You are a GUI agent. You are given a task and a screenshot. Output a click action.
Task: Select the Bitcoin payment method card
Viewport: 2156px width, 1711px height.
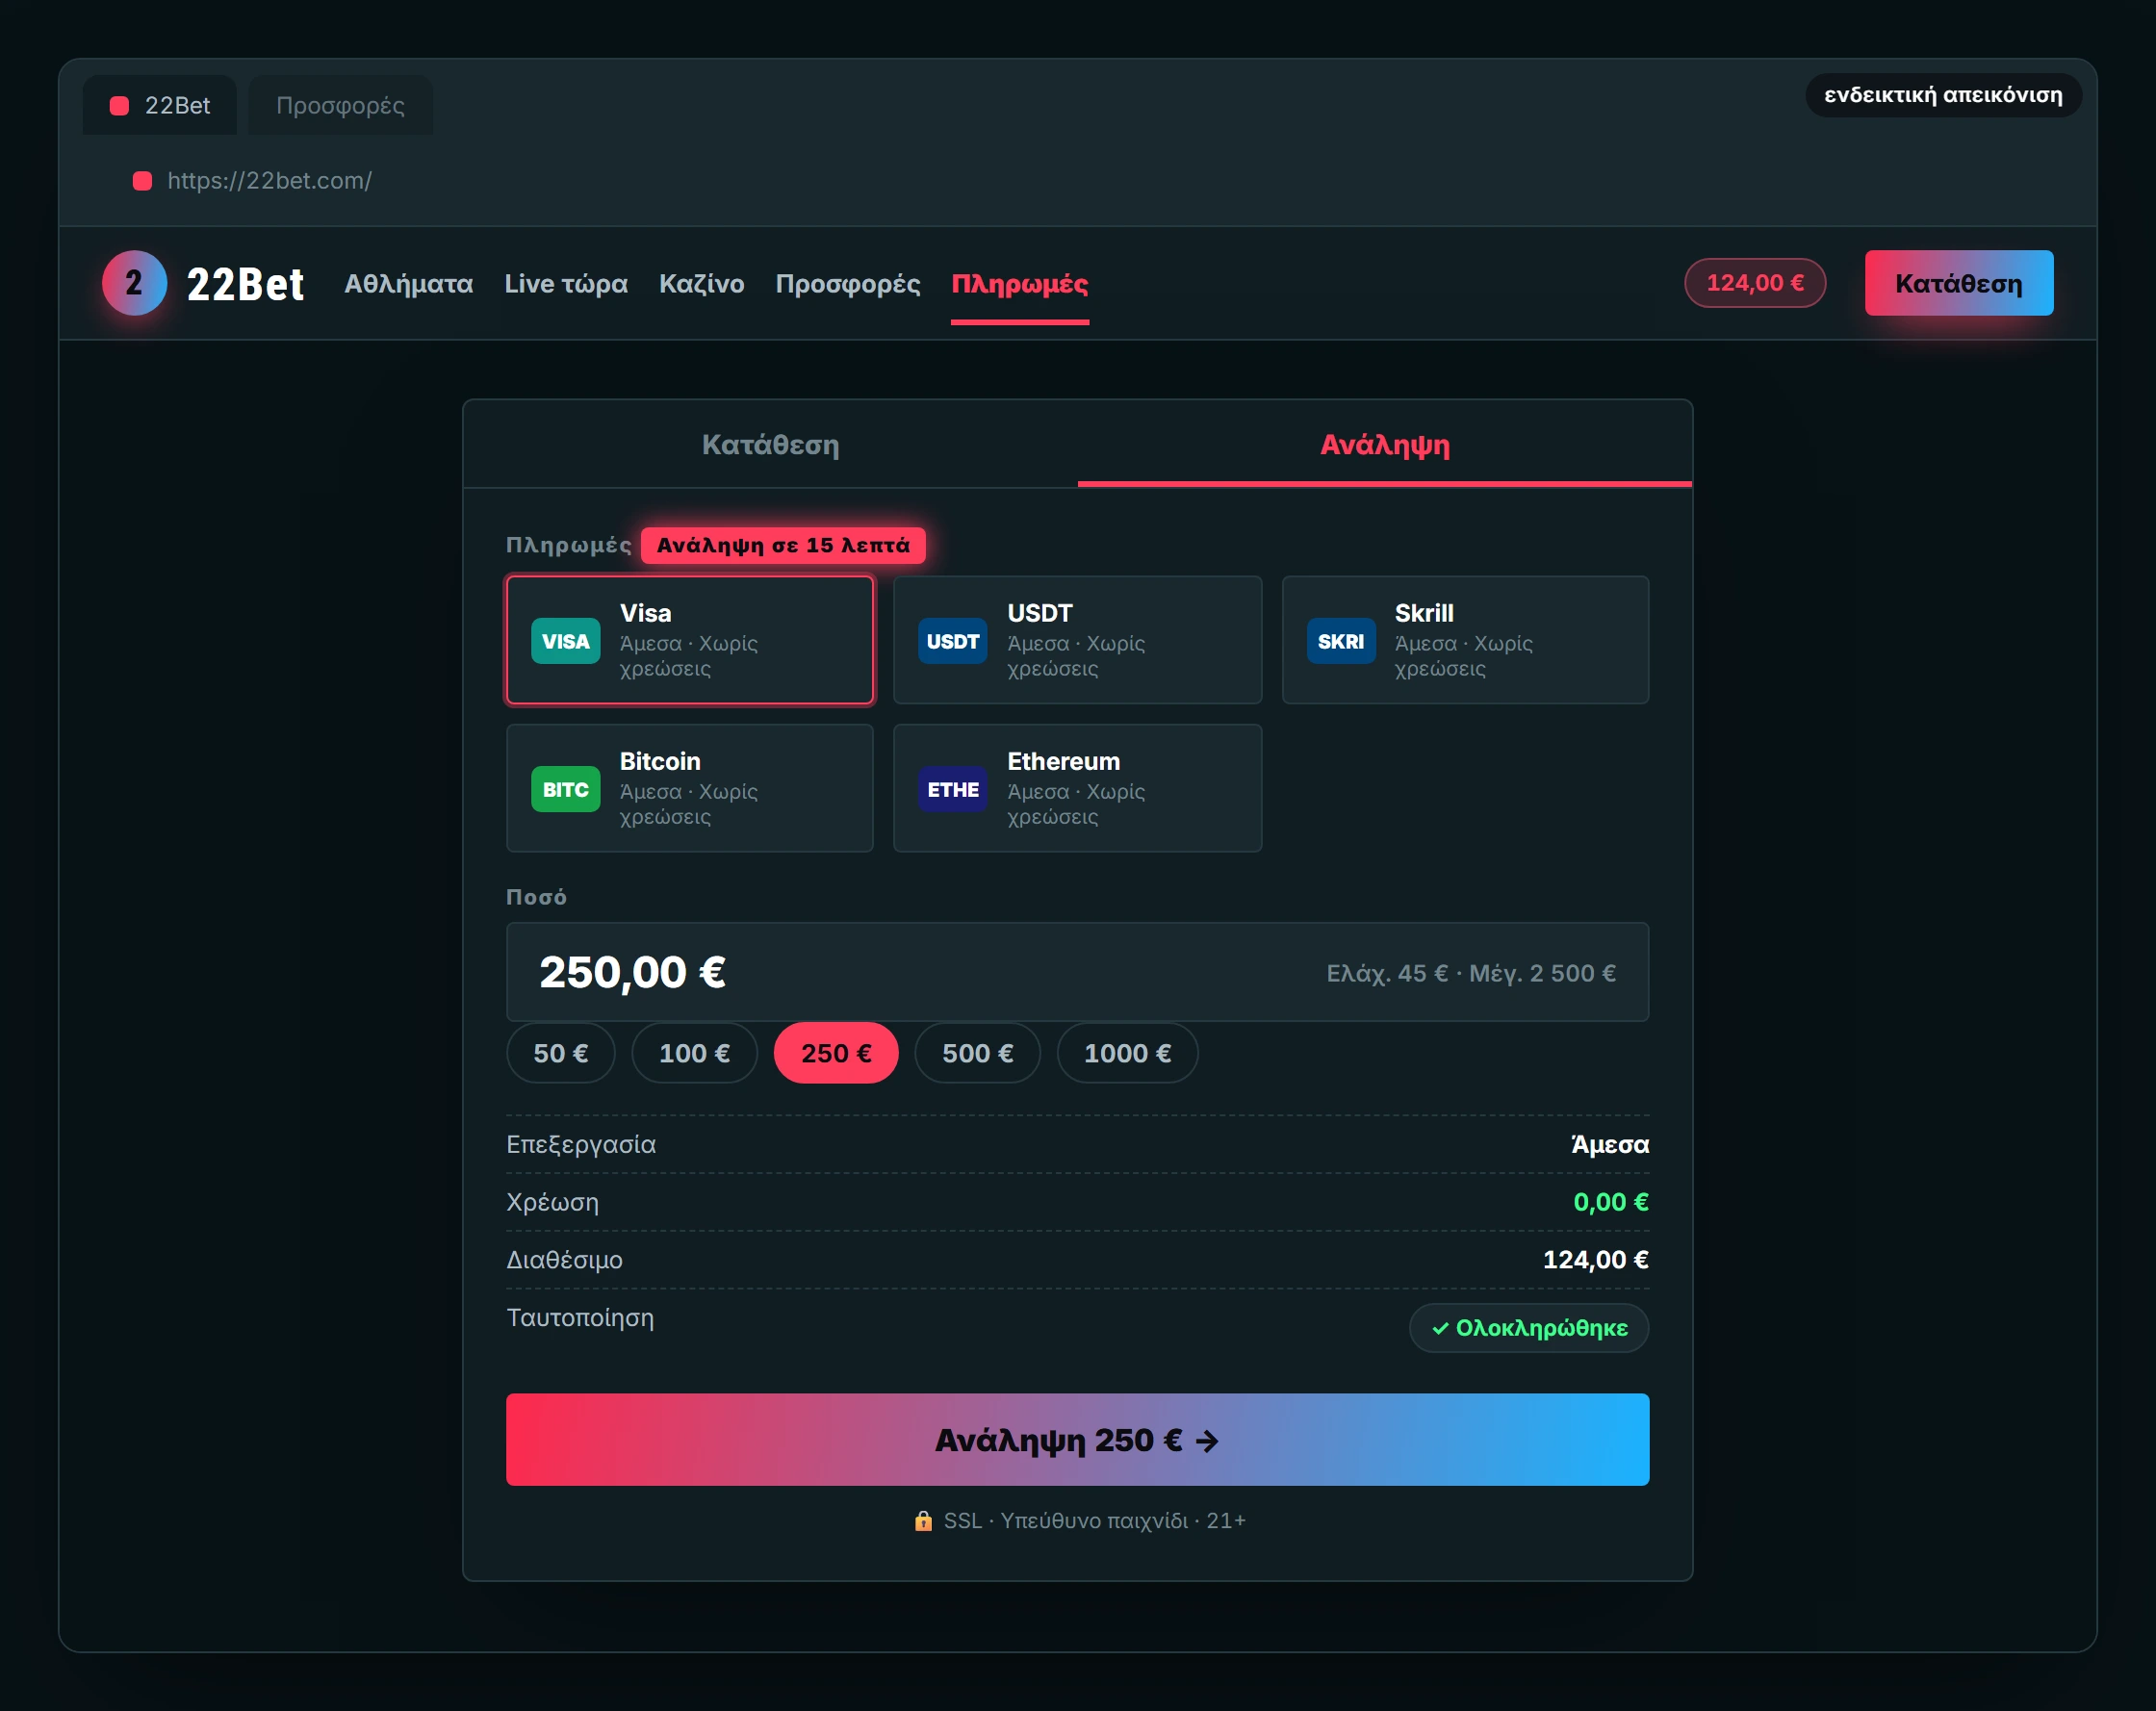tap(690, 788)
